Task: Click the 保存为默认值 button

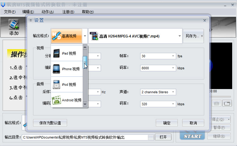Action: [50, 123]
